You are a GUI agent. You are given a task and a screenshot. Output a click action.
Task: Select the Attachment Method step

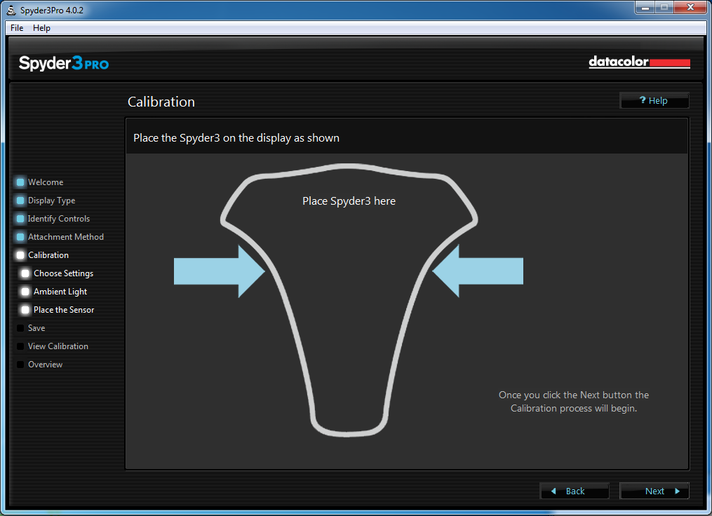pyautogui.click(x=60, y=236)
